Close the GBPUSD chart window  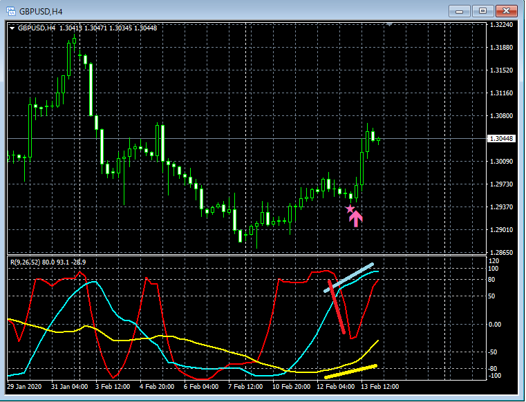pos(506,11)
